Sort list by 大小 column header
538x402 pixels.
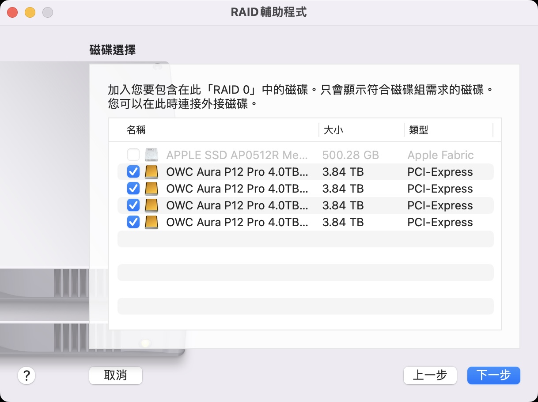(x=333, y=130)
